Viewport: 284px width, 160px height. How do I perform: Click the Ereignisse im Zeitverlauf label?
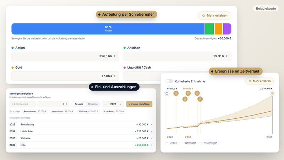tap(235, 71)
